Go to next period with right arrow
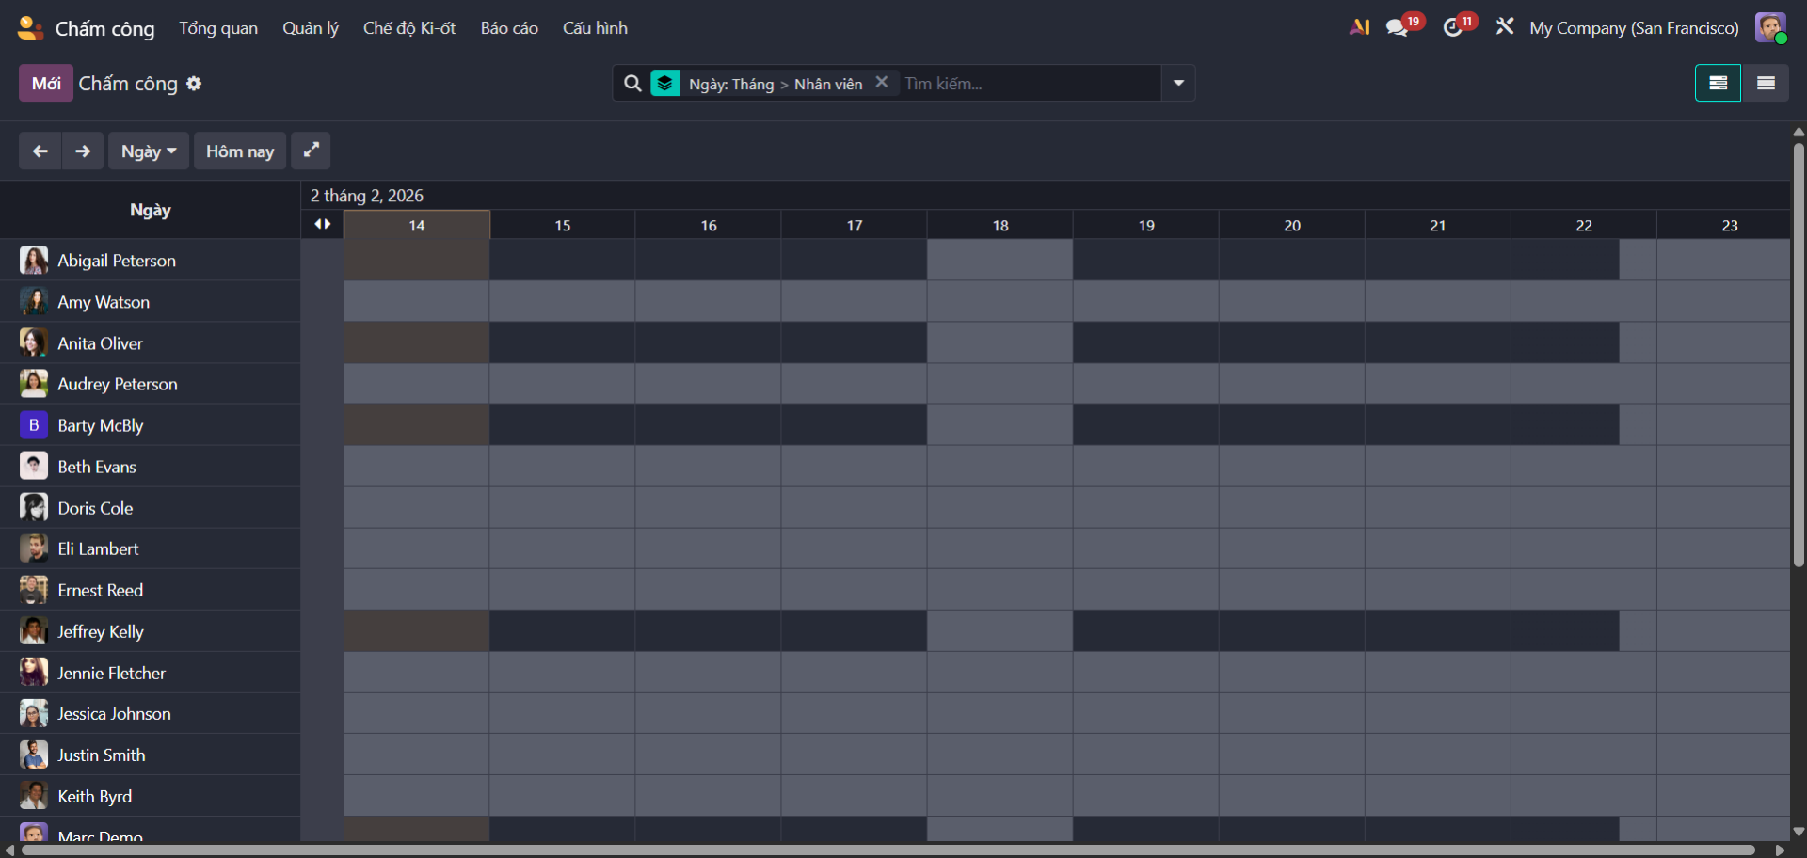The width and height of the screenshot is (1807, 858). pos(83,151)
